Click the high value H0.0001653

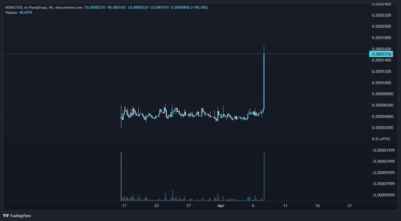tap(116, 7)
